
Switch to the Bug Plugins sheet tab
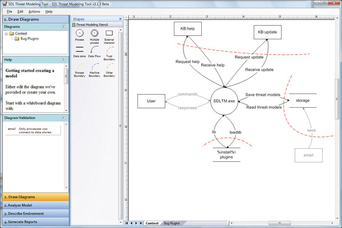(172, 223)
